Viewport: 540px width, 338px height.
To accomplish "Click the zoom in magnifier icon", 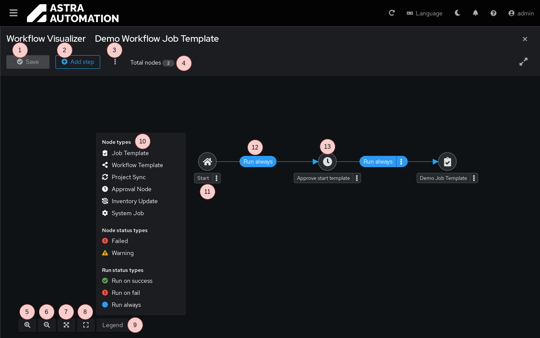I will [27, 325].
